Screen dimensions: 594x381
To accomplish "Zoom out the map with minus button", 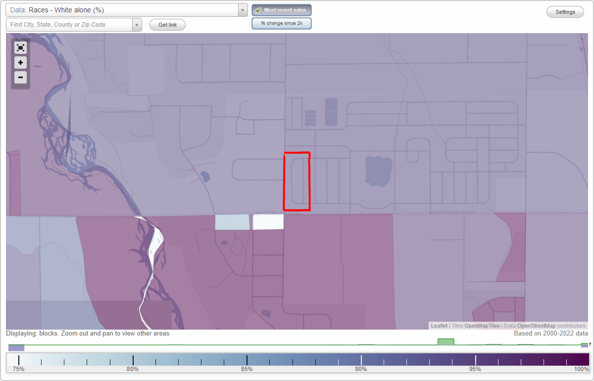I will [x=20, y=78].
